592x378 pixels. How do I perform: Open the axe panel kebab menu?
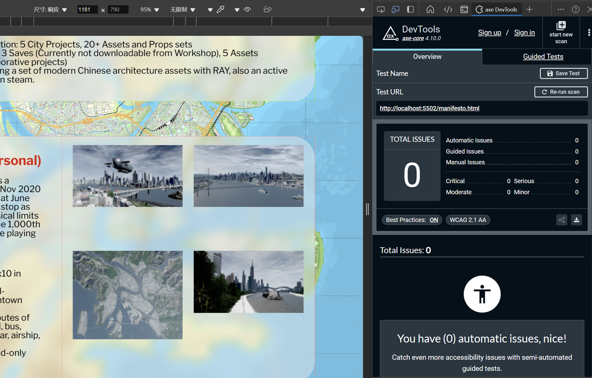(x=589, y=32)
